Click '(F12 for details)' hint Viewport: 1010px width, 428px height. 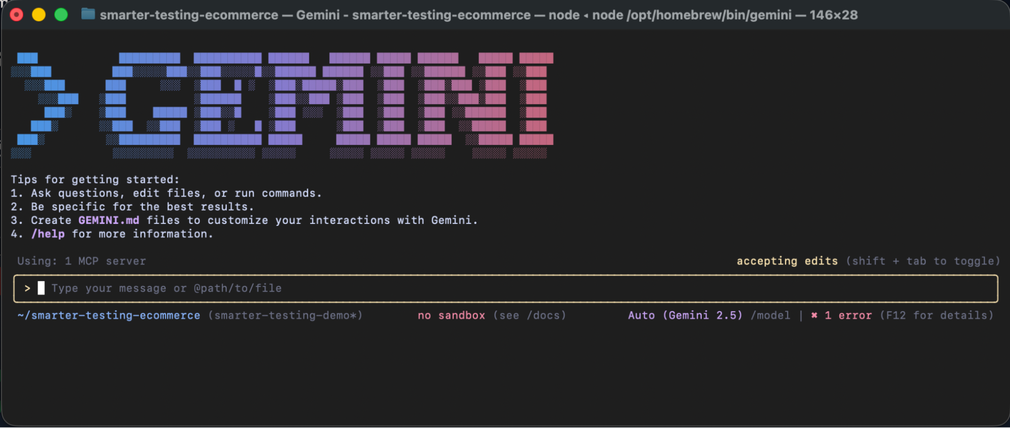(x=937, y=315)
